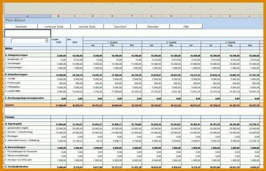
Task: Select the A. Anlagevermögen row label
Action: [x=16, y=55]
